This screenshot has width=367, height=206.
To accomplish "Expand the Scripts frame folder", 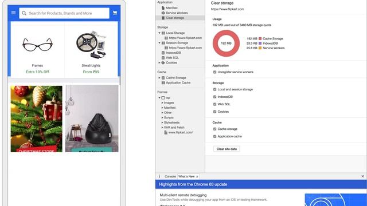I will tap(162, 117).
